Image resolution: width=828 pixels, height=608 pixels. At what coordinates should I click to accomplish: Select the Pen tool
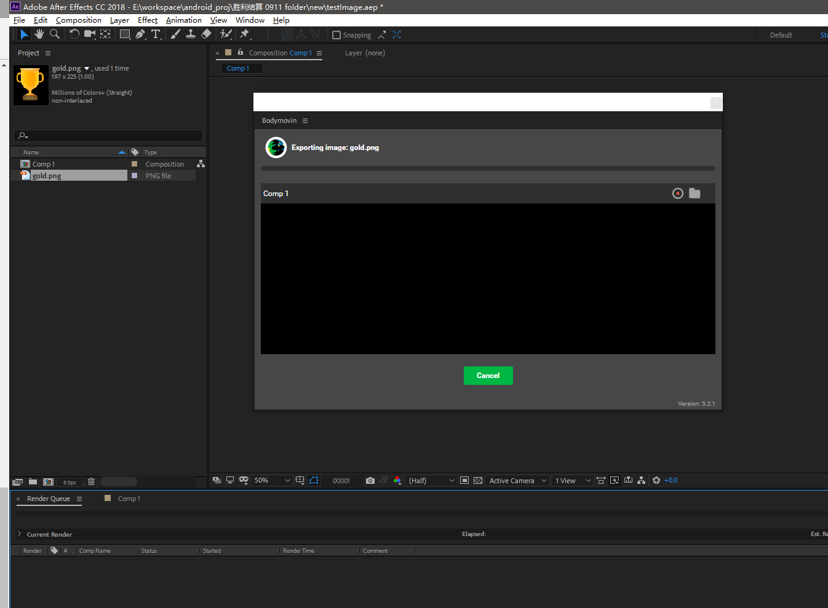(x=140, y=34)
